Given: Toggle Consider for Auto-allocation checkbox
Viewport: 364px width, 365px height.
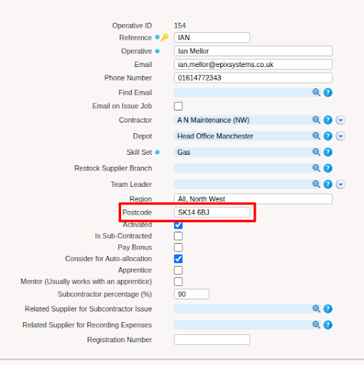Looking at the screenshot, I should (178, 259).
